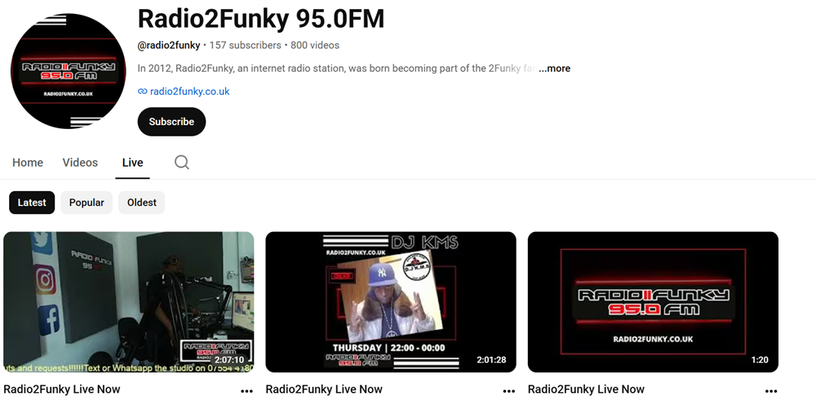Switch to the Videos tab
The image size is (816, 397).
[x=80, y=163]
